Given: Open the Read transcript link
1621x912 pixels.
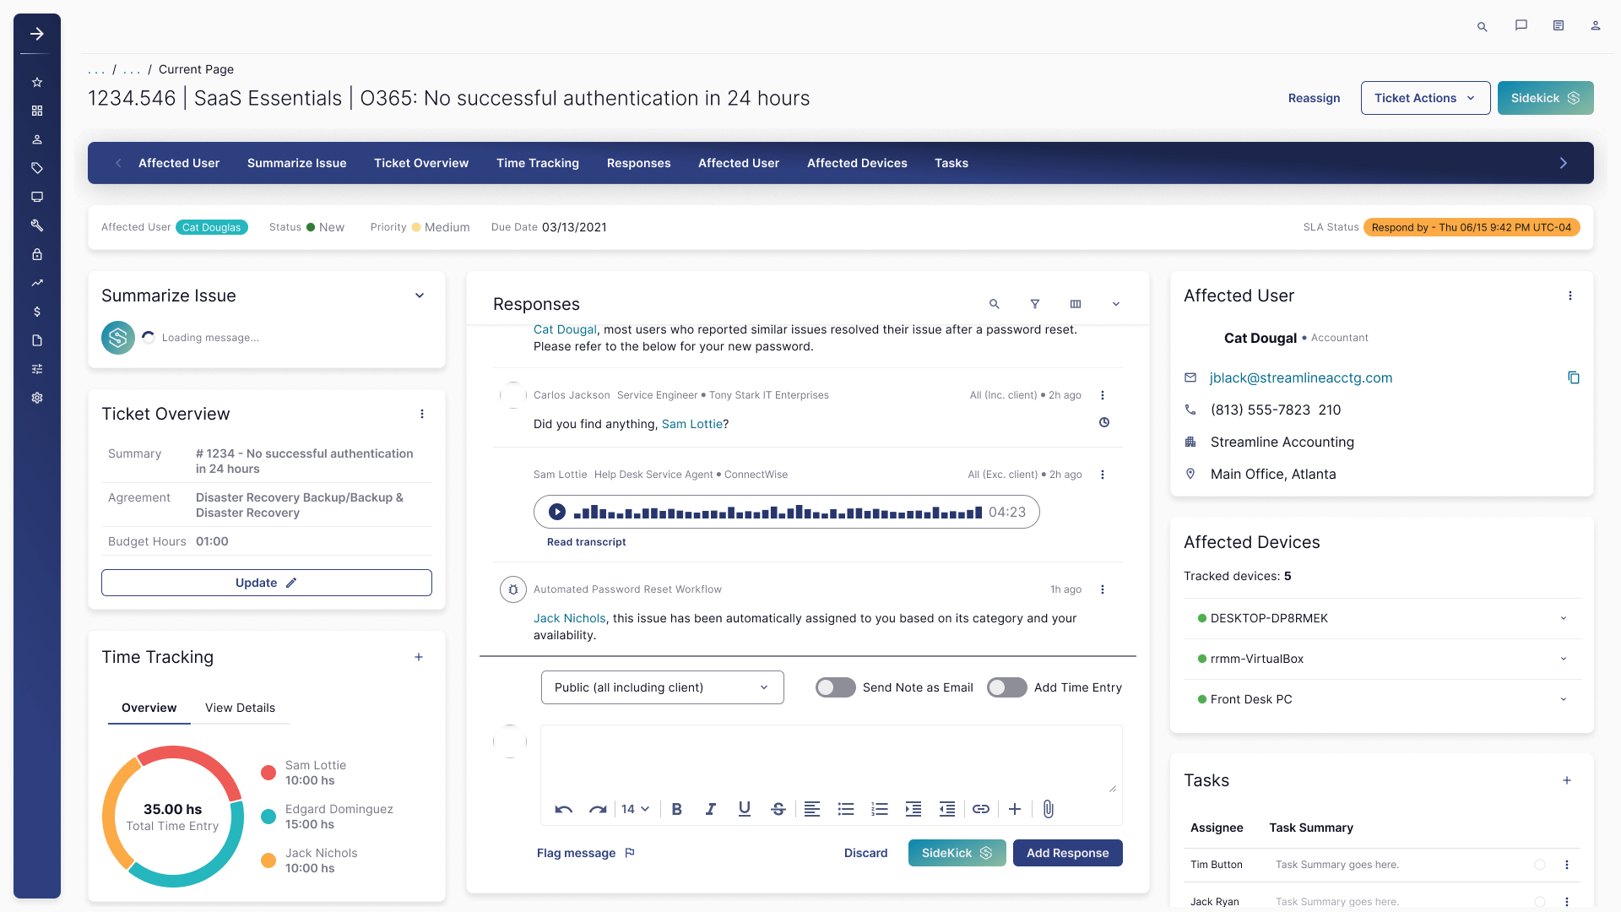Looking at the screenshot, I should click(x=586, y=542).
